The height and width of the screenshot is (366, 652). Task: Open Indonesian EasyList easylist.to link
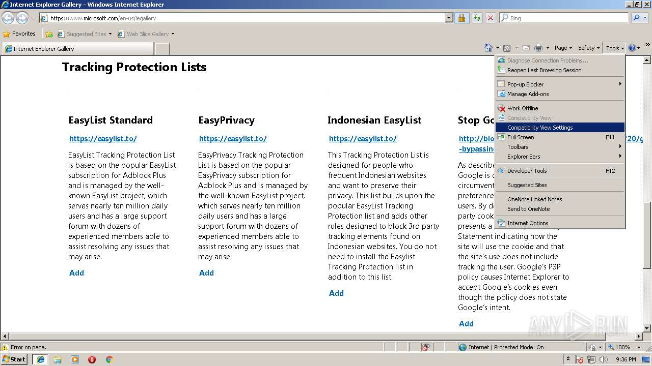coord(363,138)
